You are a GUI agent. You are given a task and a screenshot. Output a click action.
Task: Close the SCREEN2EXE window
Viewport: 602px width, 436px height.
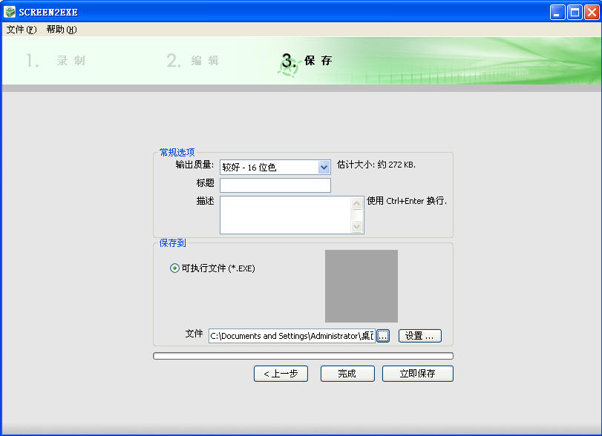(x=592, y=13)
